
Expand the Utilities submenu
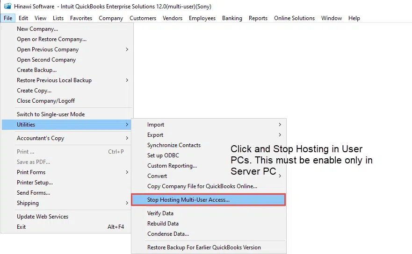pos(67,124)
